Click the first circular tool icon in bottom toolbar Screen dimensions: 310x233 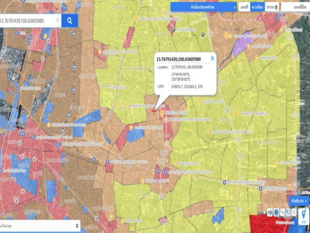pos(270,212)
